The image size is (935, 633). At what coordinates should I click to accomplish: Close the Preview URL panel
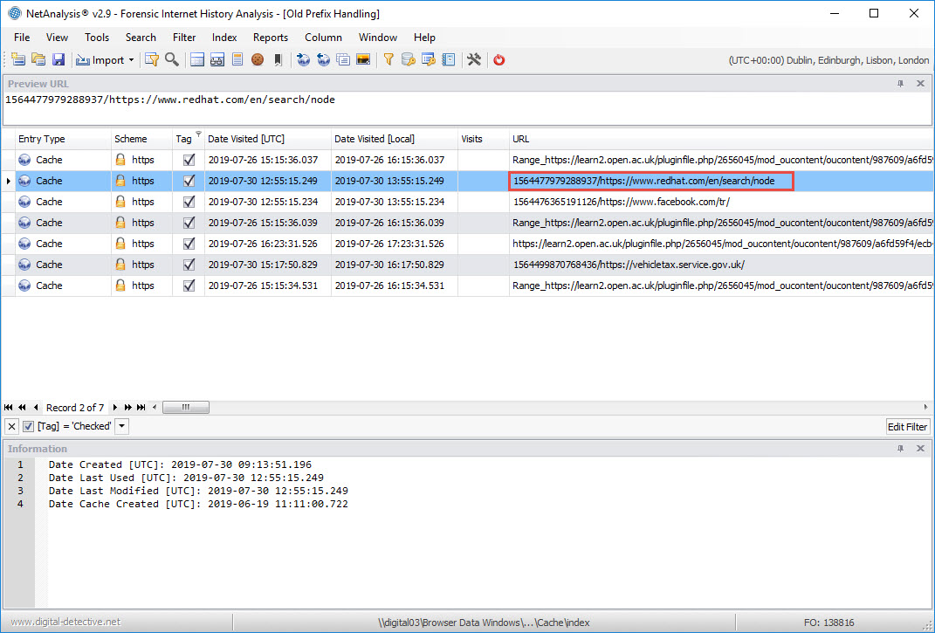920,84
